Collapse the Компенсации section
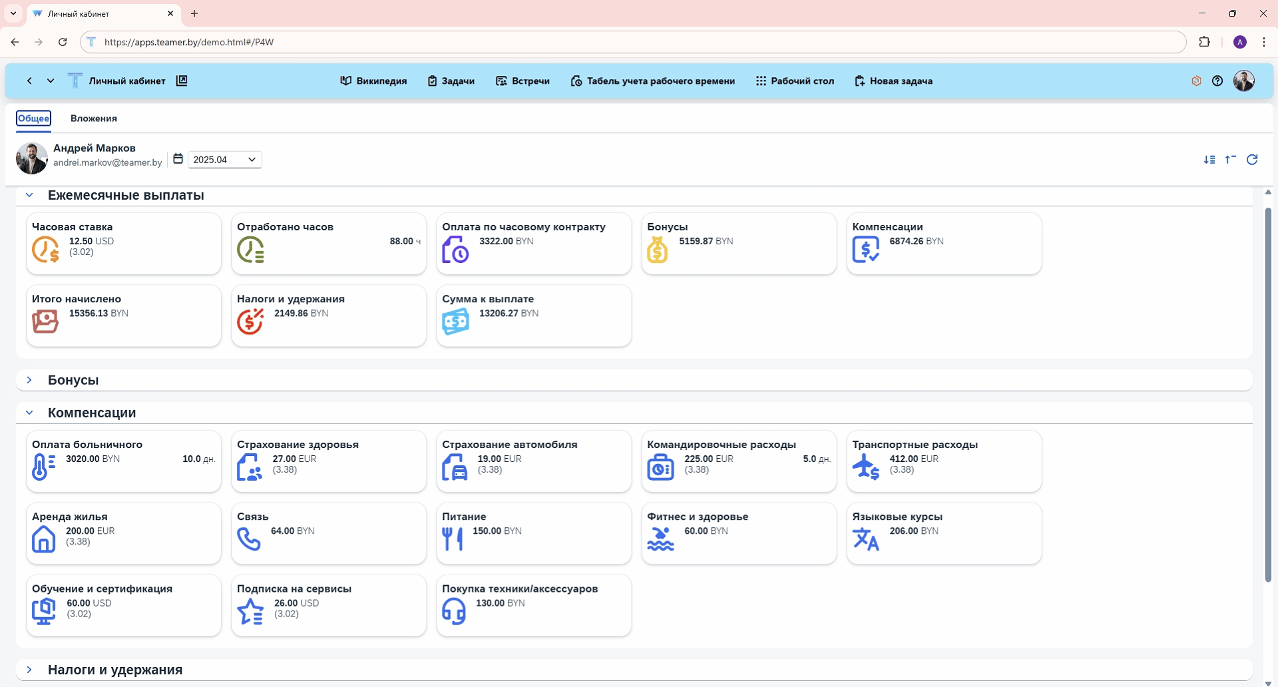 [x=29, y=413]
